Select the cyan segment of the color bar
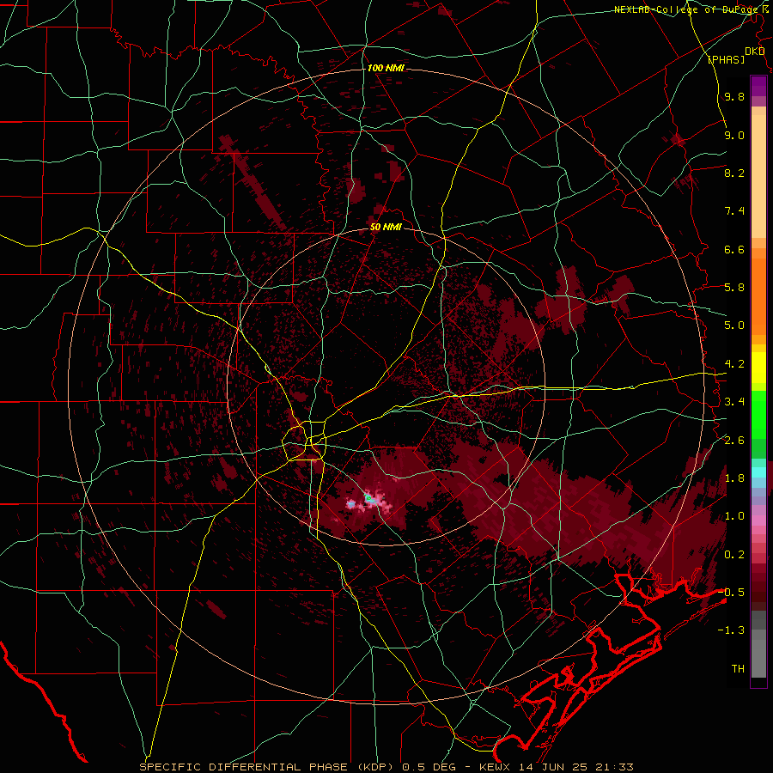The width and height of the screenshot is (773, 773). 758,472
